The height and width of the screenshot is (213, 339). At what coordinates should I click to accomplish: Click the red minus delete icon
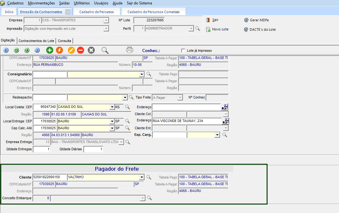(x=81, y=50)
